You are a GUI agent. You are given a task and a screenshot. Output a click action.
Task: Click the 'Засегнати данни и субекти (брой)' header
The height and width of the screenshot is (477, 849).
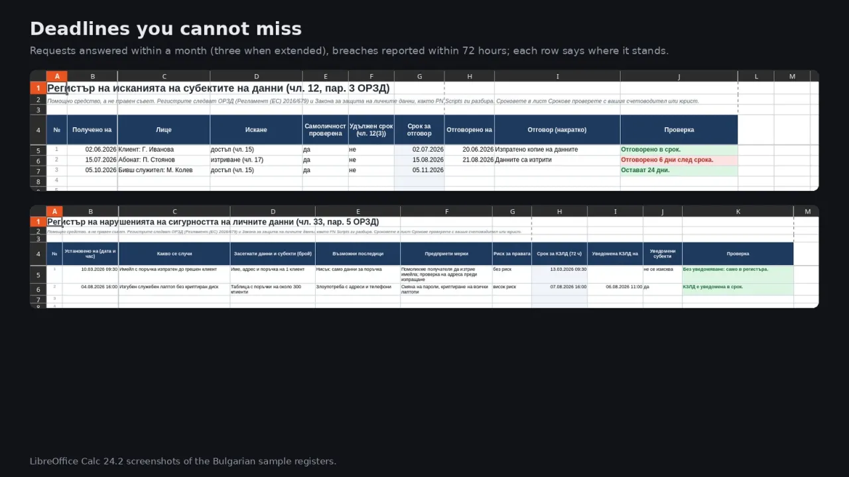point(273,254)
